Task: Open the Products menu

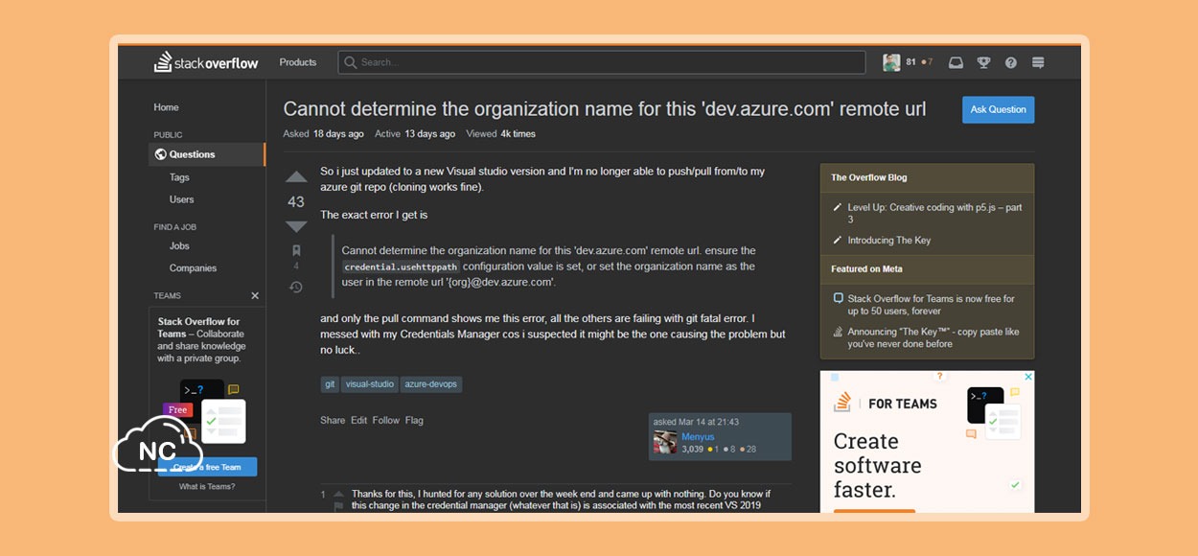Action: pos(298,62)
